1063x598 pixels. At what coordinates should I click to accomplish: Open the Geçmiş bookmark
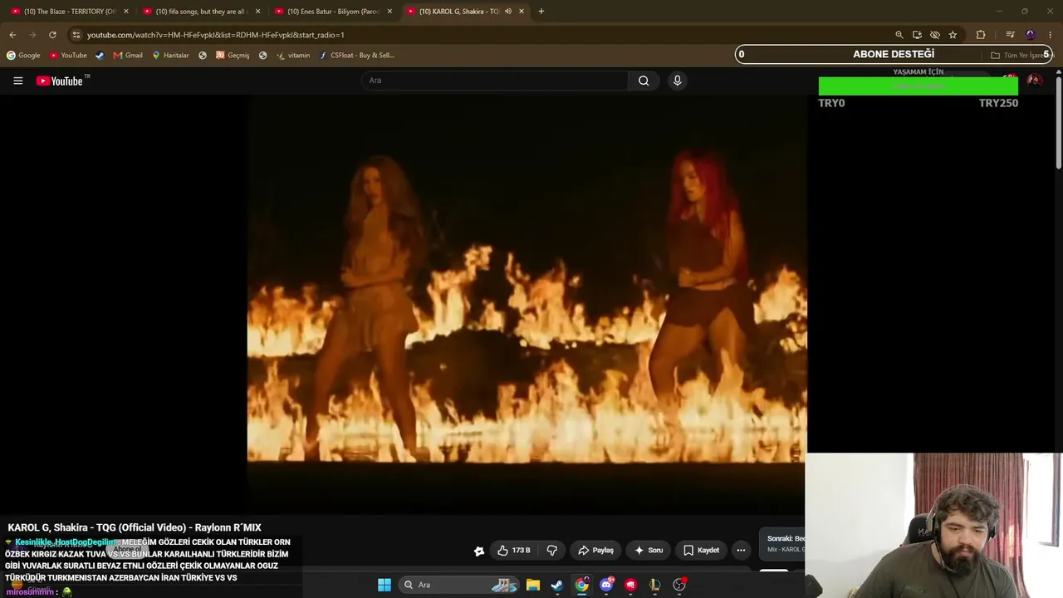coord(233,56)
